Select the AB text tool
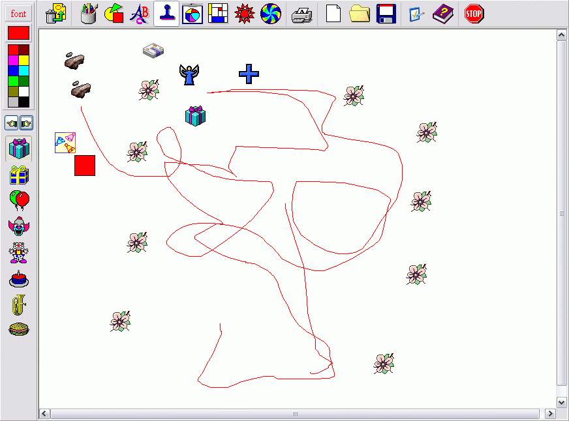This screenshot has width=569, height=421. tap(140, 14)
